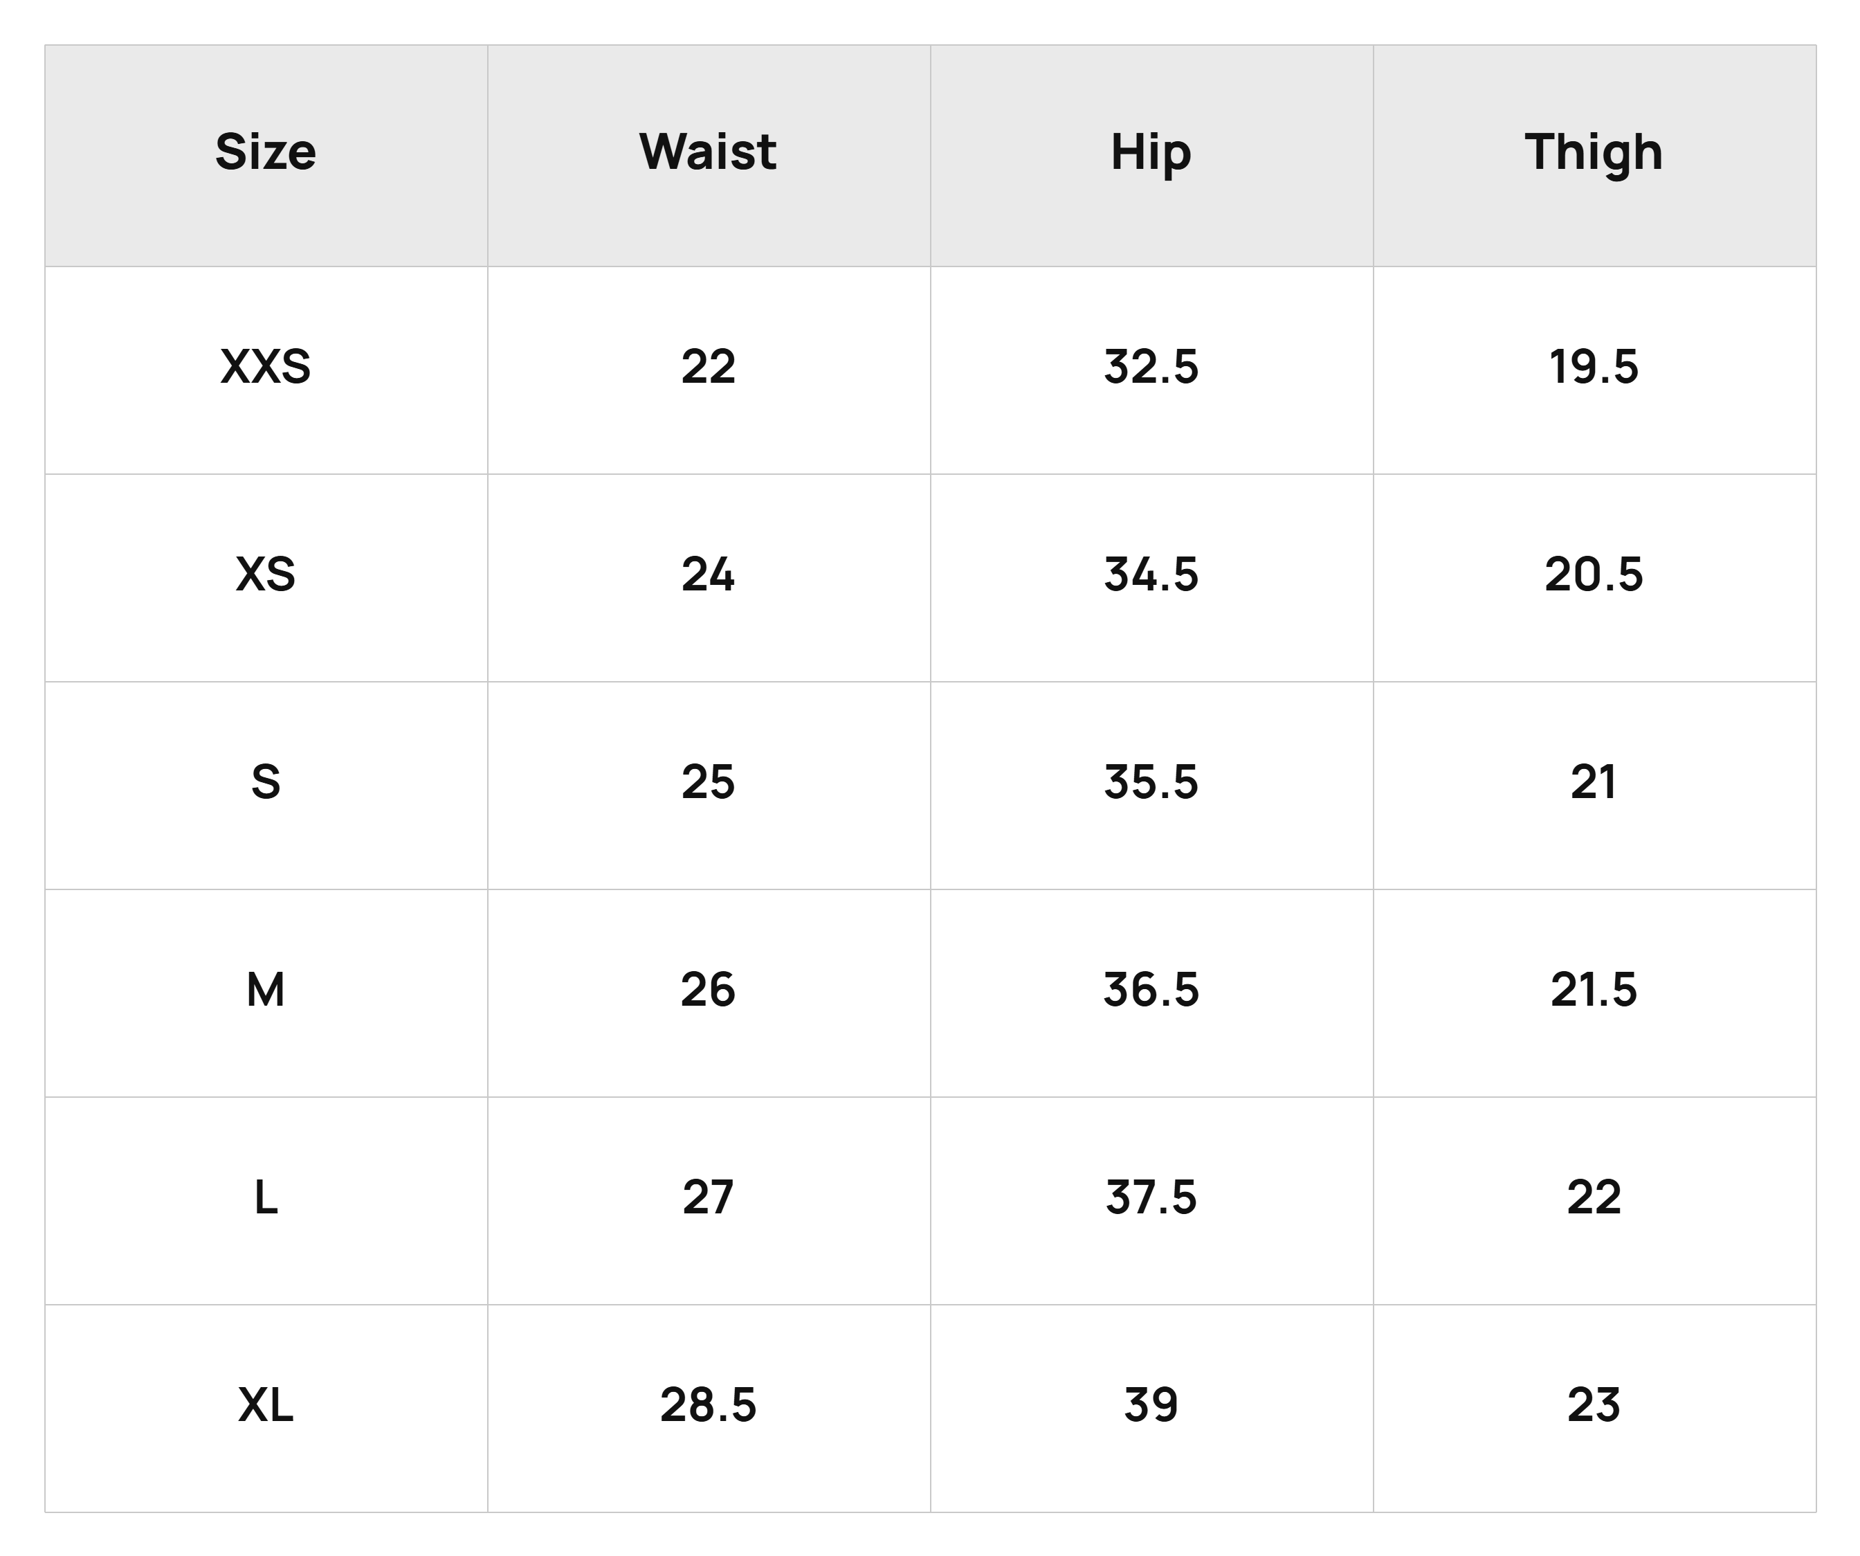Click the Thigh column header

(1594, 155)
